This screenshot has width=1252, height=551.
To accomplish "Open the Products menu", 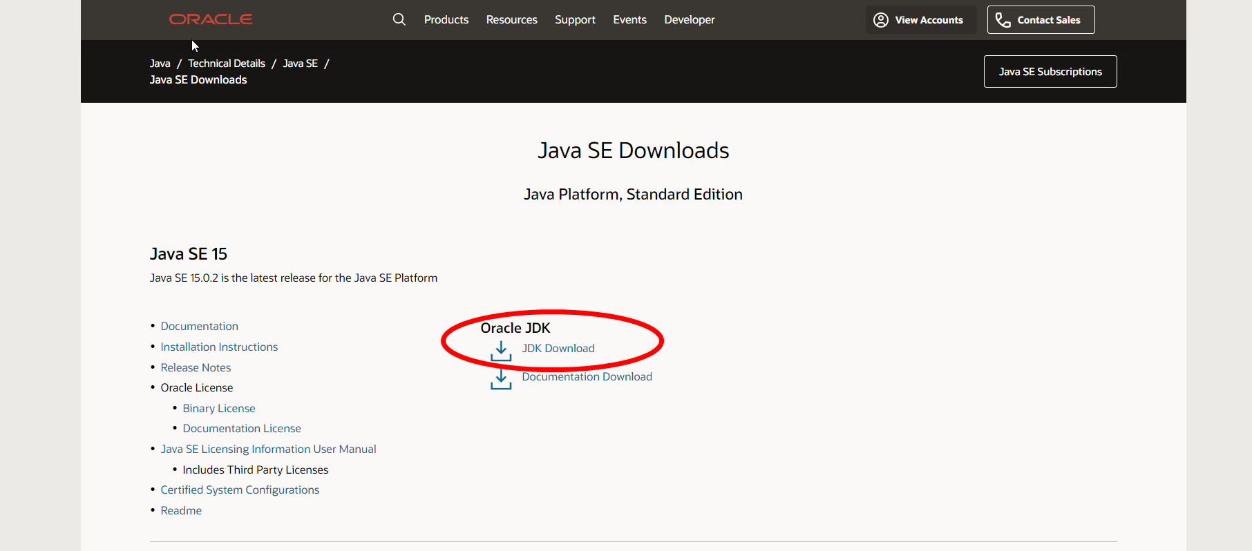I will pyautogui.click(x=446, y=19).
